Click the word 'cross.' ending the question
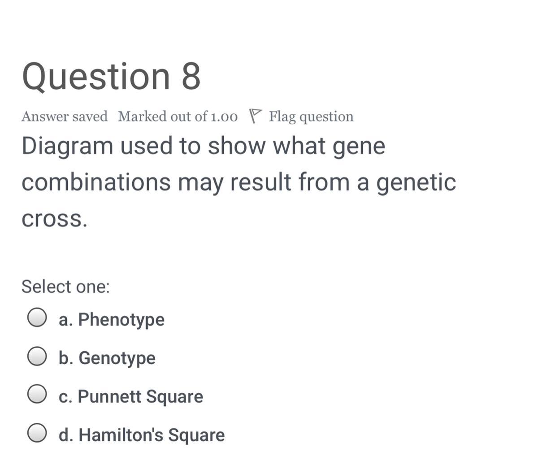The width and height of the screenshot is (538, 452). (x=54, y=219)
